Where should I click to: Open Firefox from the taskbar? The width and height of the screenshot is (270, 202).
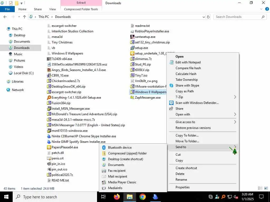tap(117, 197)
